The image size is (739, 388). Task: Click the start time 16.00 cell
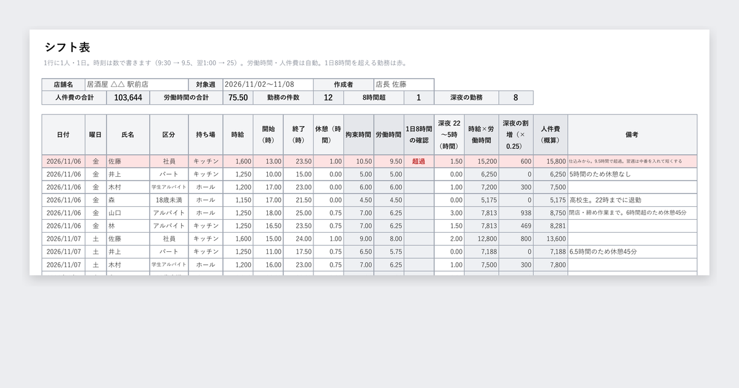(x=268, y=265)
